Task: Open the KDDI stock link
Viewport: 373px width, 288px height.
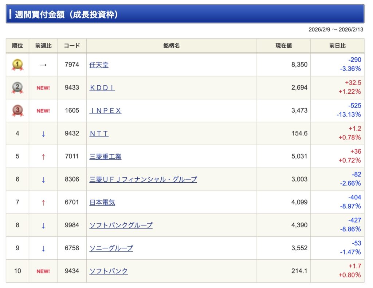Action: [x=102, y=88]
